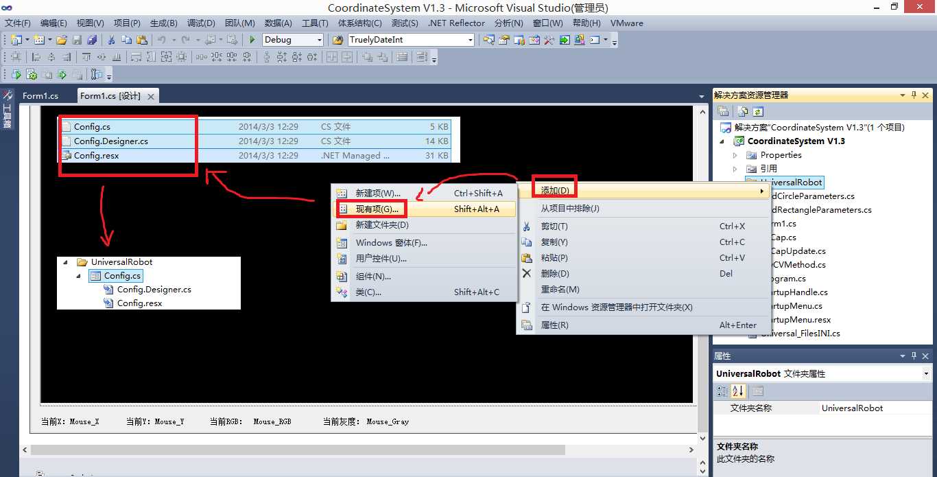Viewport: 937px width, 477px height.
Task: Open the VMware menu
Action: tap(627, 23)
